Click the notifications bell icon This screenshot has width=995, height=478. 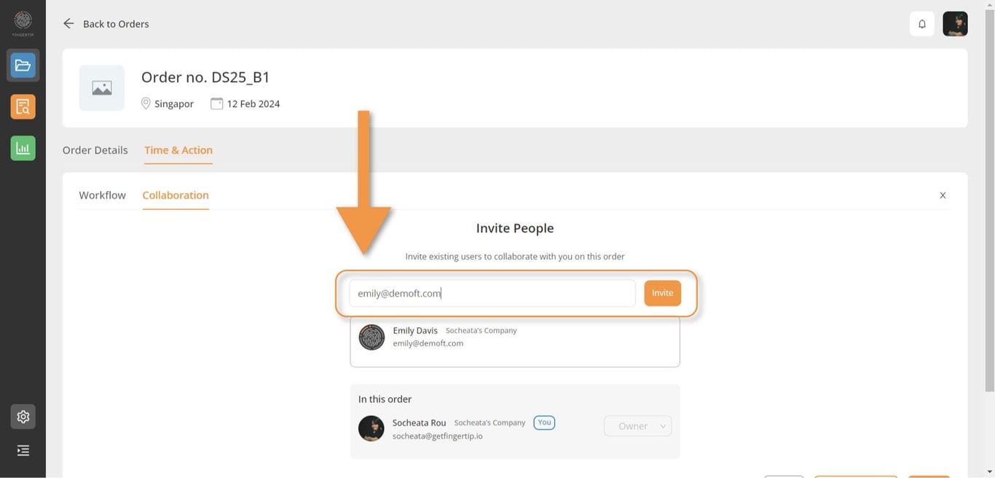pyautogui.click(x=921, y=24)
